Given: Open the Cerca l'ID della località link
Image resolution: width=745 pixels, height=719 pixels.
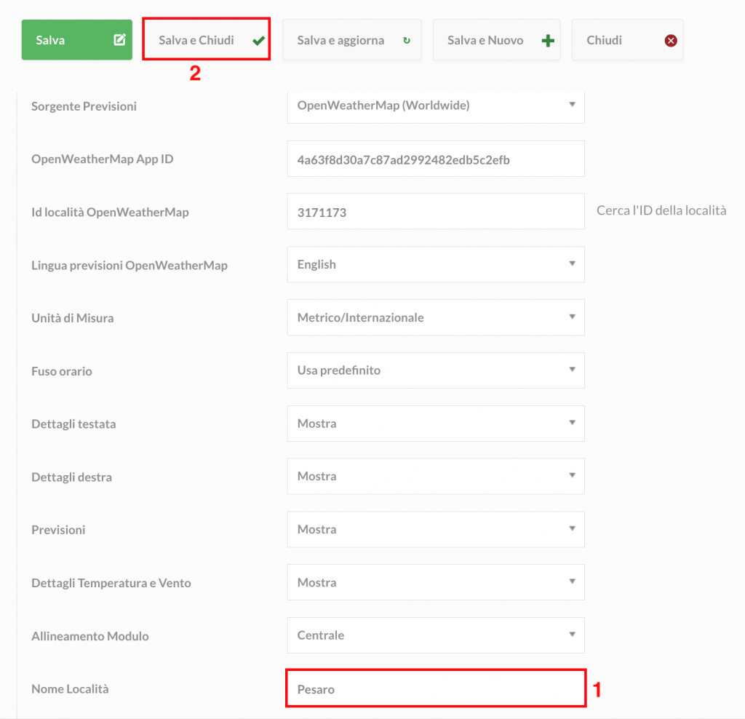Looking at the screenshot, I should coord(661,210).
